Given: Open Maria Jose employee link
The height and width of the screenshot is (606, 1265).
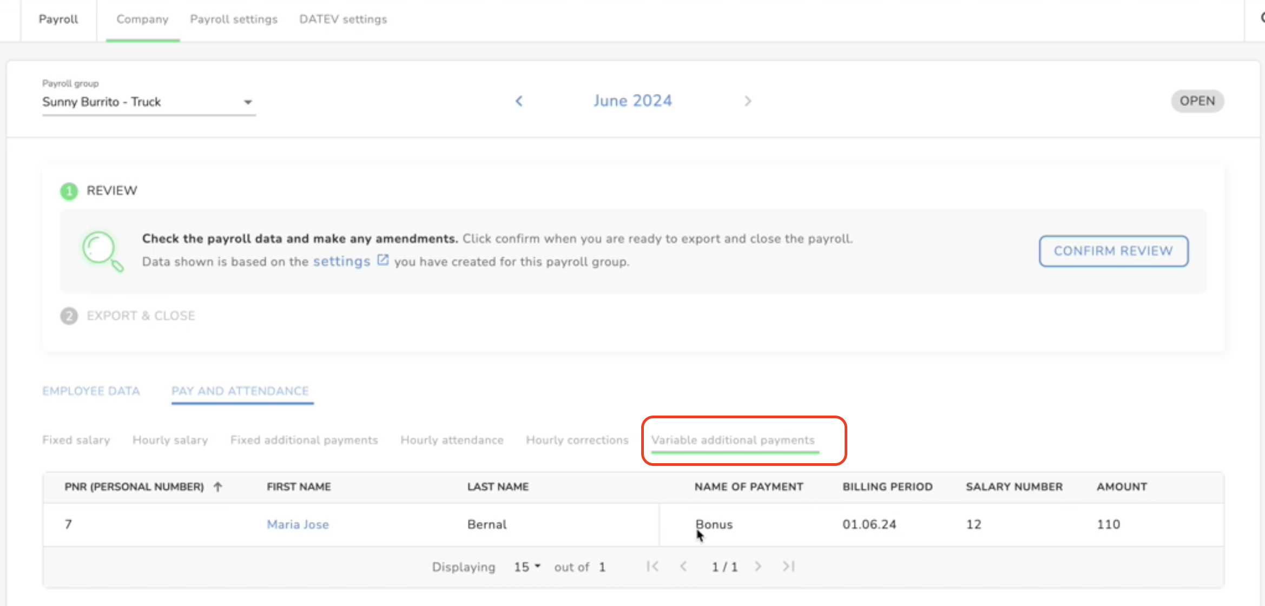Looking at the screenshot, I should pos(298,524).
